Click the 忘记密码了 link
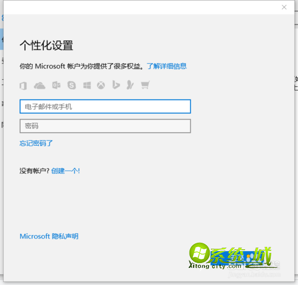The width and height of the screenshot is (298, 285). tap(36, 143)
